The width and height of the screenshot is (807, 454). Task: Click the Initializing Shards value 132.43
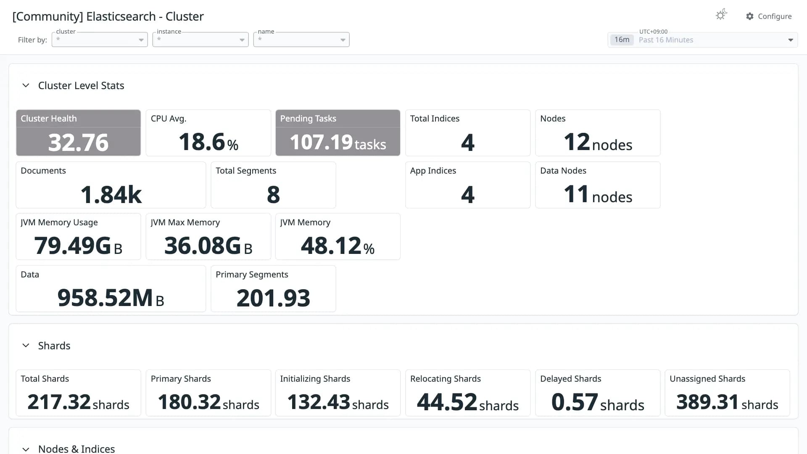coord(319,402)
